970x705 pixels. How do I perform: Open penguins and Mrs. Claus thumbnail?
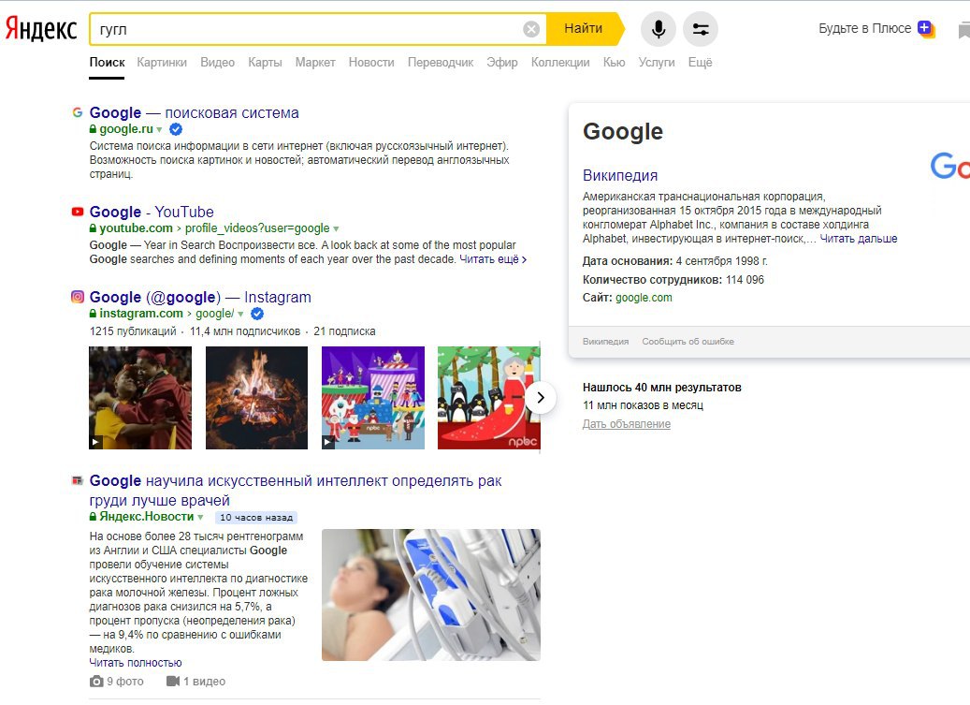click(488, 398)
